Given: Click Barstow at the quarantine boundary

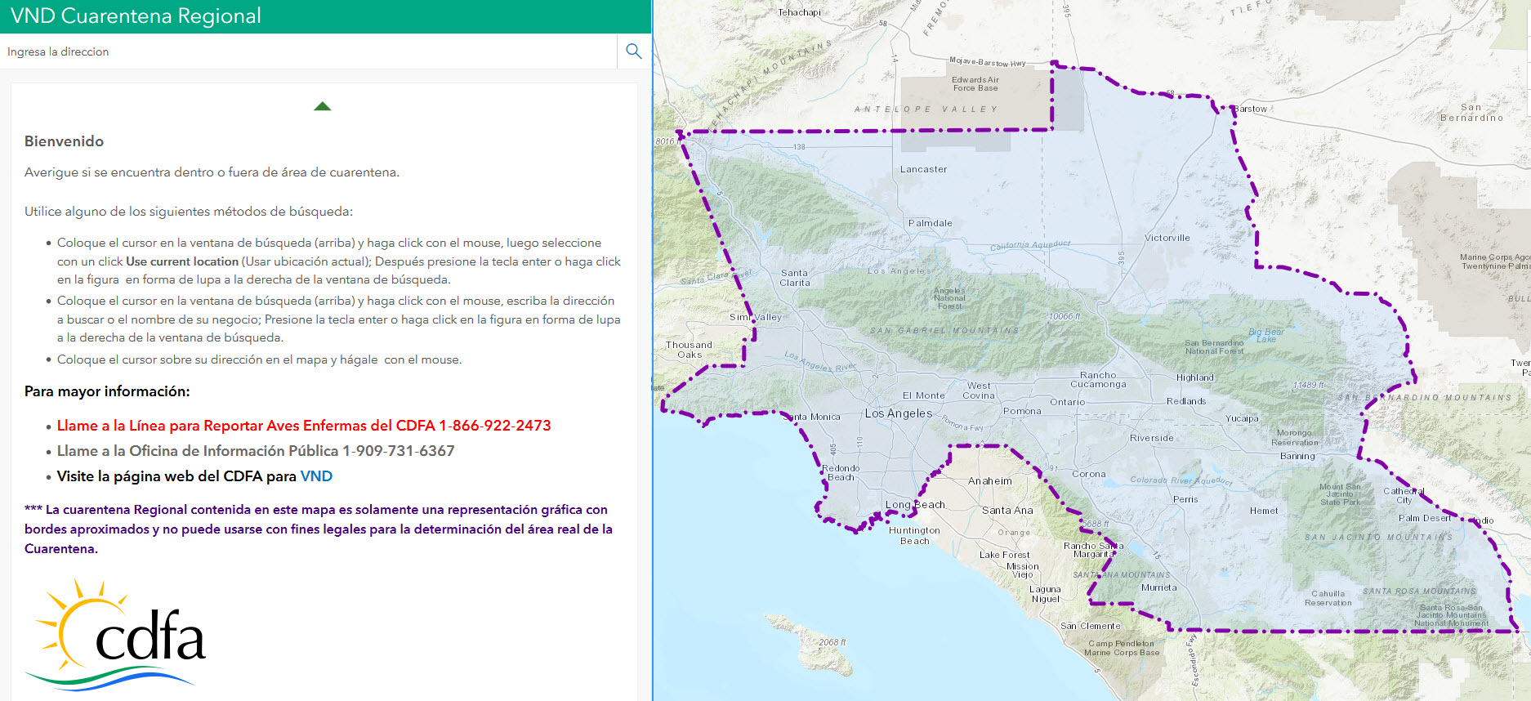Looking at the screenshot, I should coord(1250,109).
